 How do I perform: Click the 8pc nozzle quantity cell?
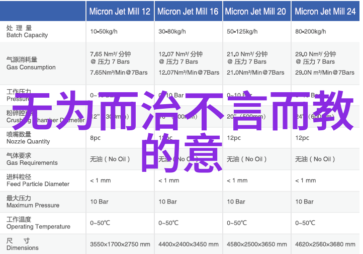coord(96,138)
